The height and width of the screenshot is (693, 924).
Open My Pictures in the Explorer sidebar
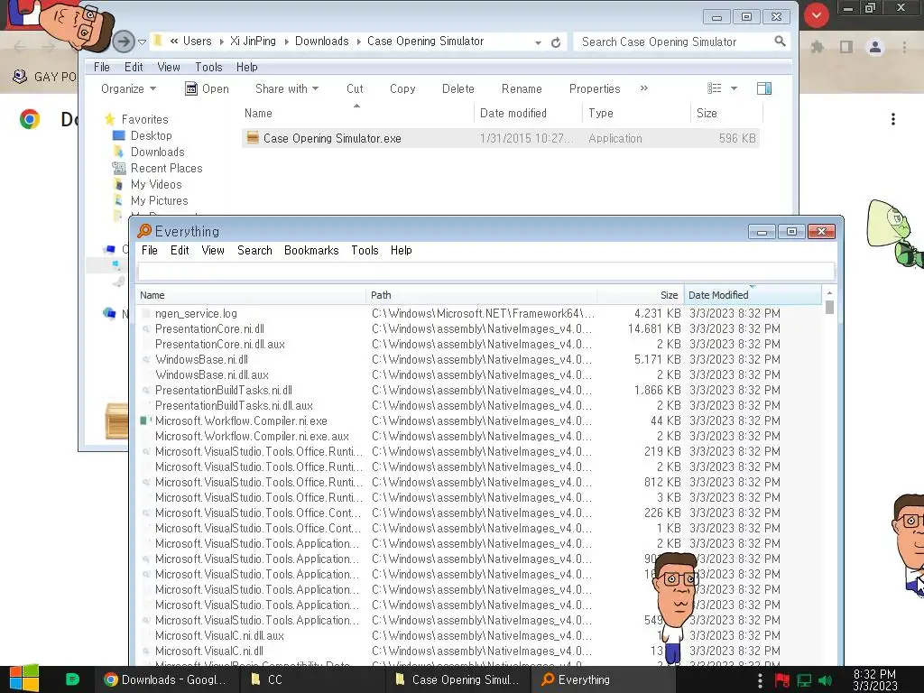pyautogui.click(x=159, y=201)
